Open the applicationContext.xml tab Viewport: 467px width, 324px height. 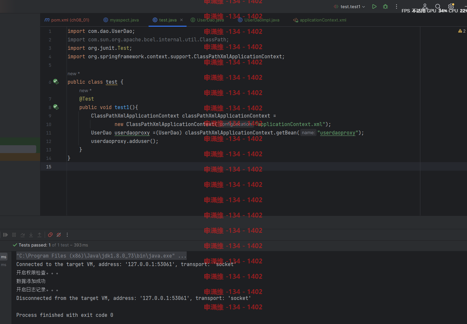pyautogui.click(x=319, y=20)
